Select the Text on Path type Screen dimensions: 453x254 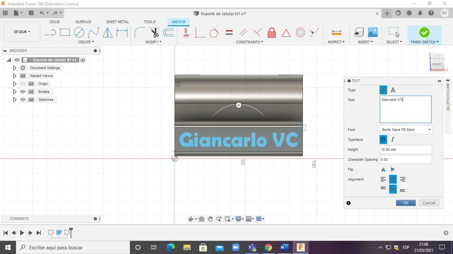393,90
